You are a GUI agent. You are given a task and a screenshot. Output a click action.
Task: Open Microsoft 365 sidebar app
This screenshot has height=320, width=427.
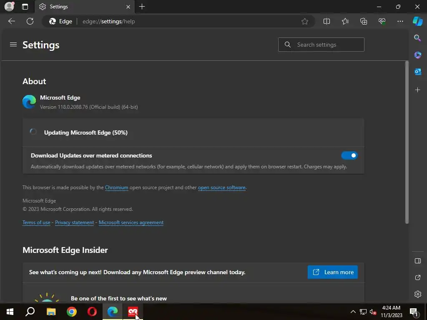point(417,55)
